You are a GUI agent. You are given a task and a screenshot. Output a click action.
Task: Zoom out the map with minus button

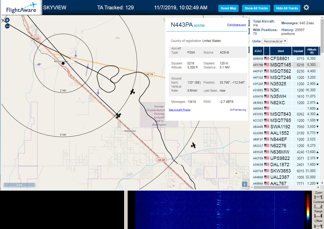tap(7, 26)
